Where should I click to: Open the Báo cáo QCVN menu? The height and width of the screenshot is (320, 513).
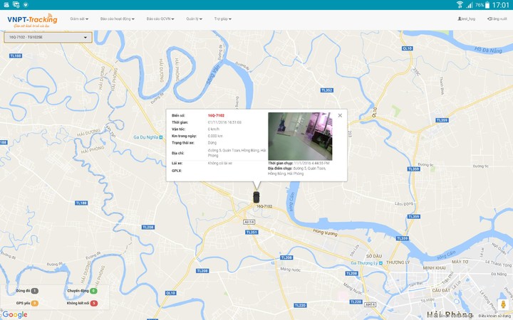pos(160,19)
